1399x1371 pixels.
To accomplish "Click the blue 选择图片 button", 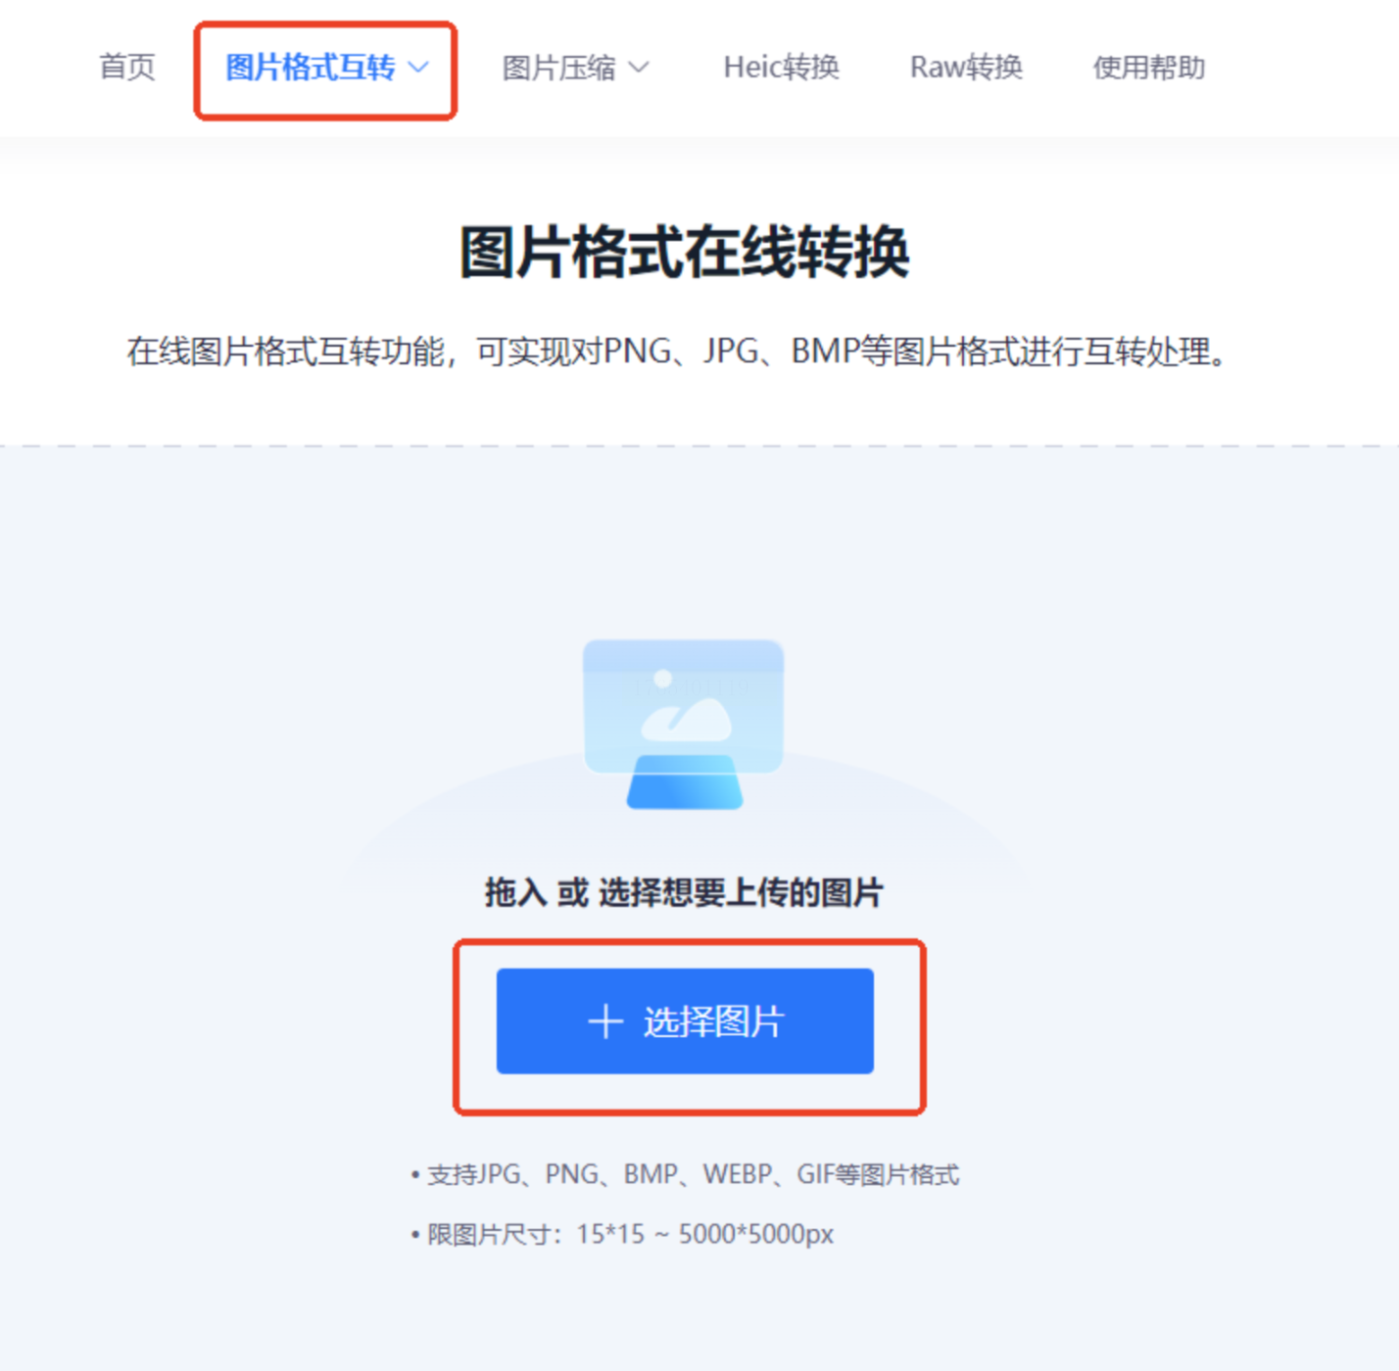I will [x=685, y=1021].
